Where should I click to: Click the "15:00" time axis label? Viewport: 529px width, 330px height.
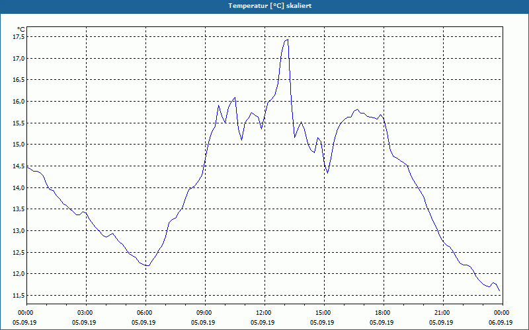click(324, 313)
